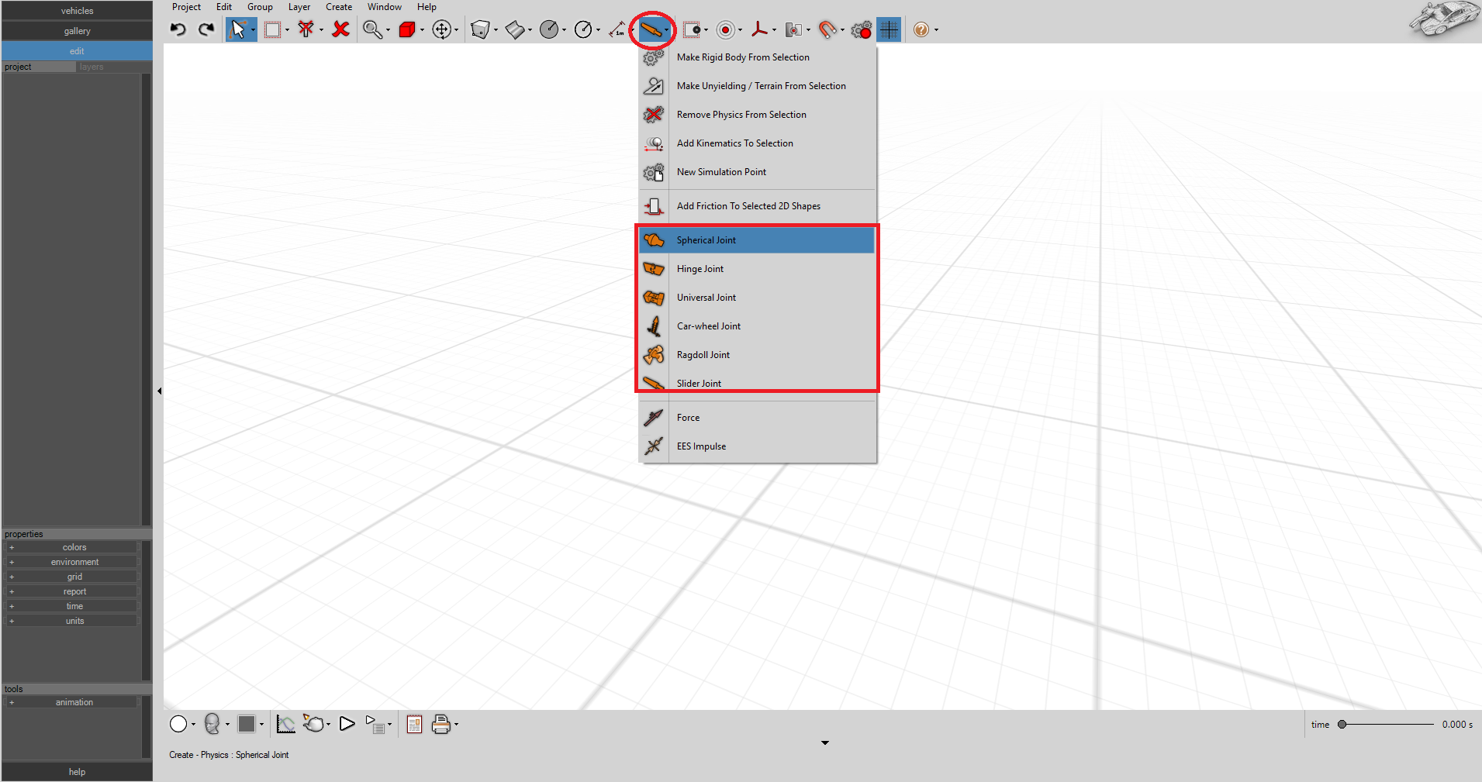Expand the colors properties section

(71, 547)
